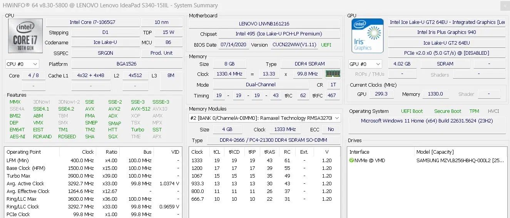Click the Intel Core i7 10th Gen logo
The height and width of the screenshot is (218, 510).
tap(25, 36)
